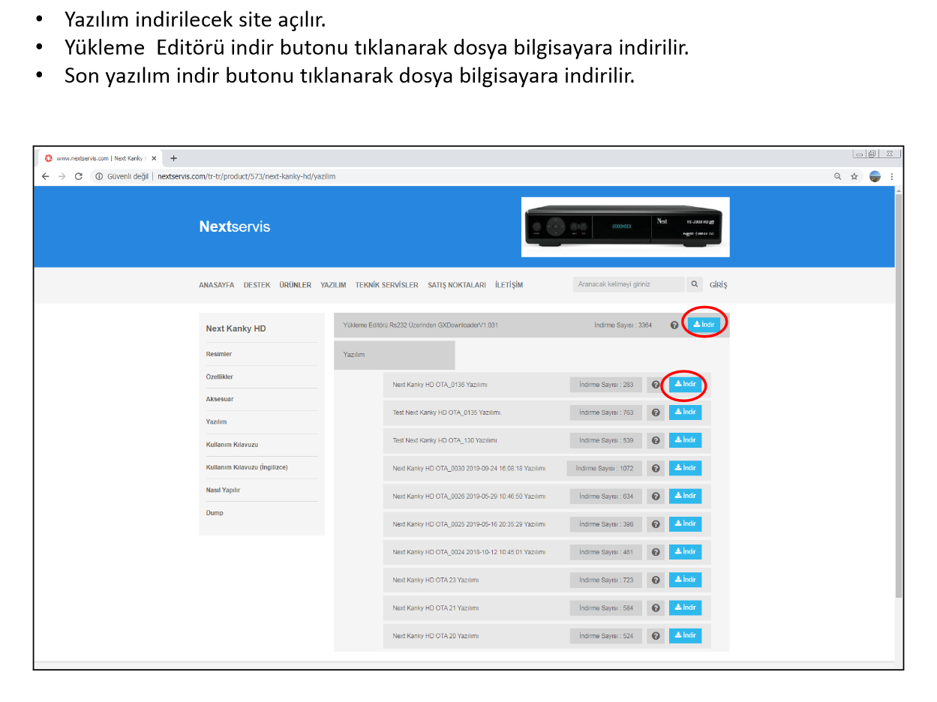The image size is (937, 702).
Task: Open DESTEK menu item
Action: pos(257,285)
